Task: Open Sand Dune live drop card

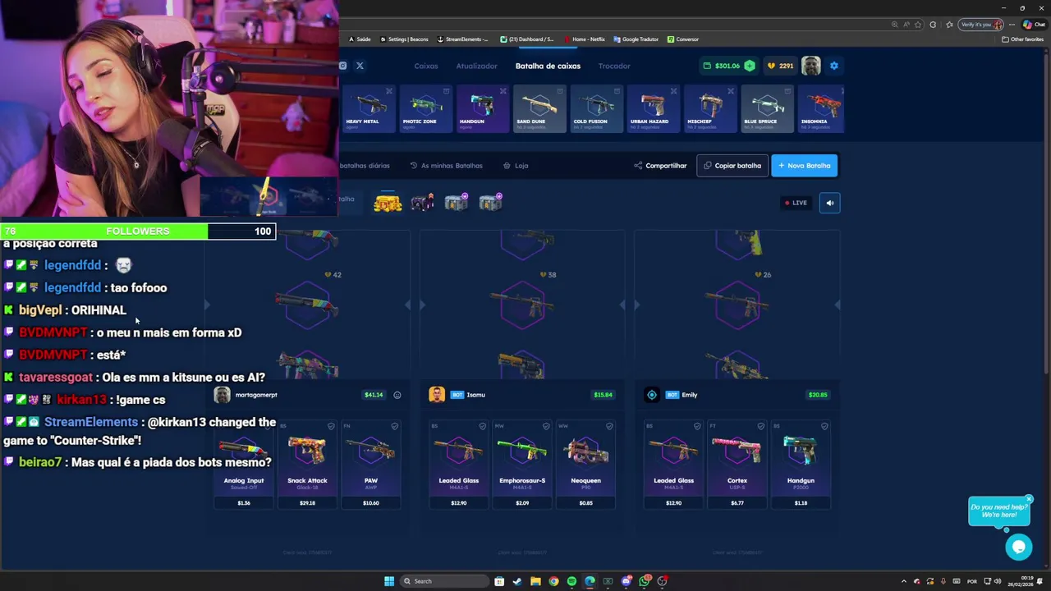Action: coord(539,108)
